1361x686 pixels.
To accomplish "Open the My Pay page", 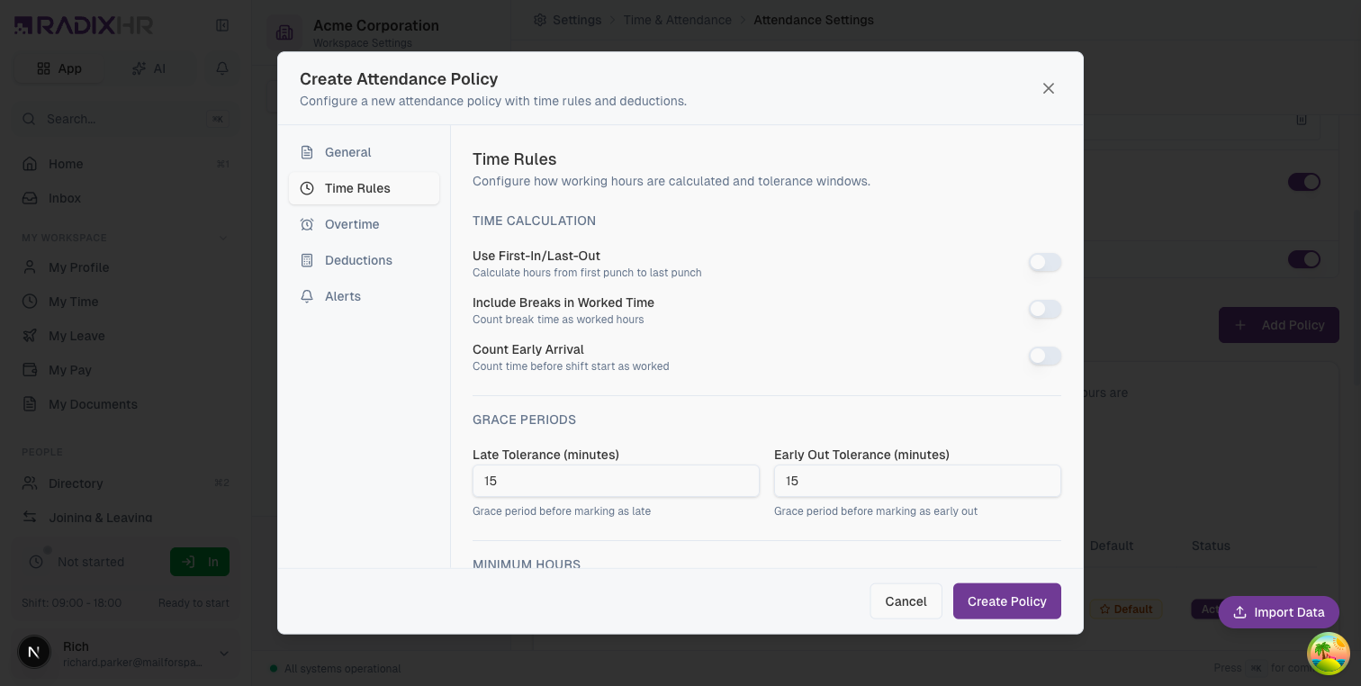I will coord(125,370).
